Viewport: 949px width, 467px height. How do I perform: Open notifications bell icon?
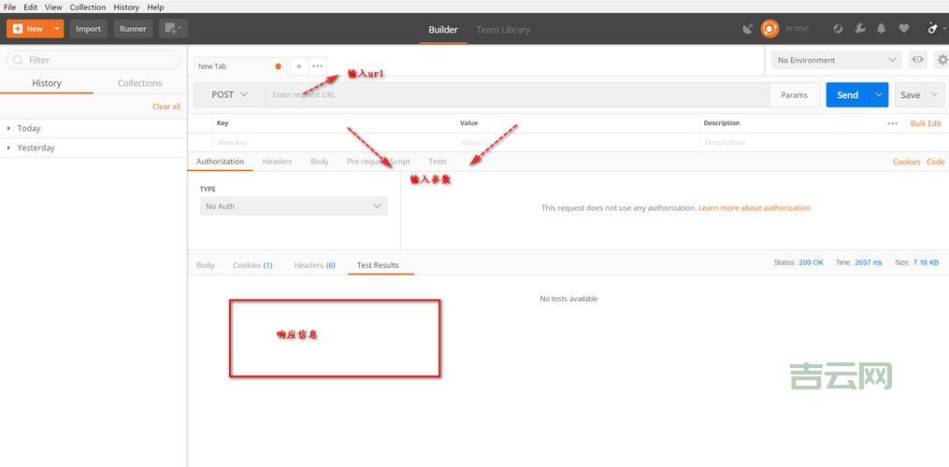tap(881, 29)
